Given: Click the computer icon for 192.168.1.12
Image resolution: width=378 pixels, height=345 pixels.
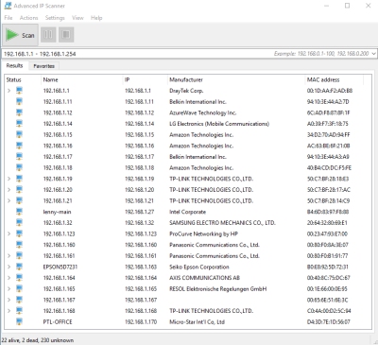Looking at the screenshot, I should coord(19,112).
